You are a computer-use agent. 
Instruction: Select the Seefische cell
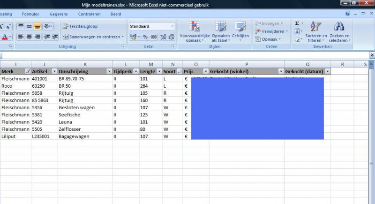pos(85,114)
